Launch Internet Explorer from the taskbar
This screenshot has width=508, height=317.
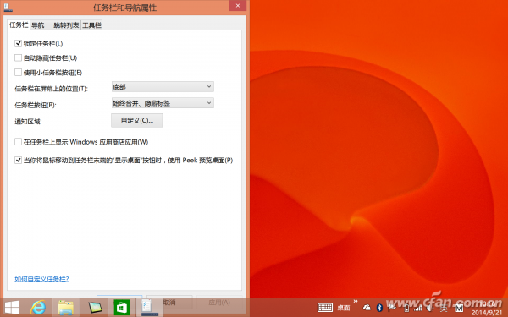pyautogui.click(x=38, y=308)
